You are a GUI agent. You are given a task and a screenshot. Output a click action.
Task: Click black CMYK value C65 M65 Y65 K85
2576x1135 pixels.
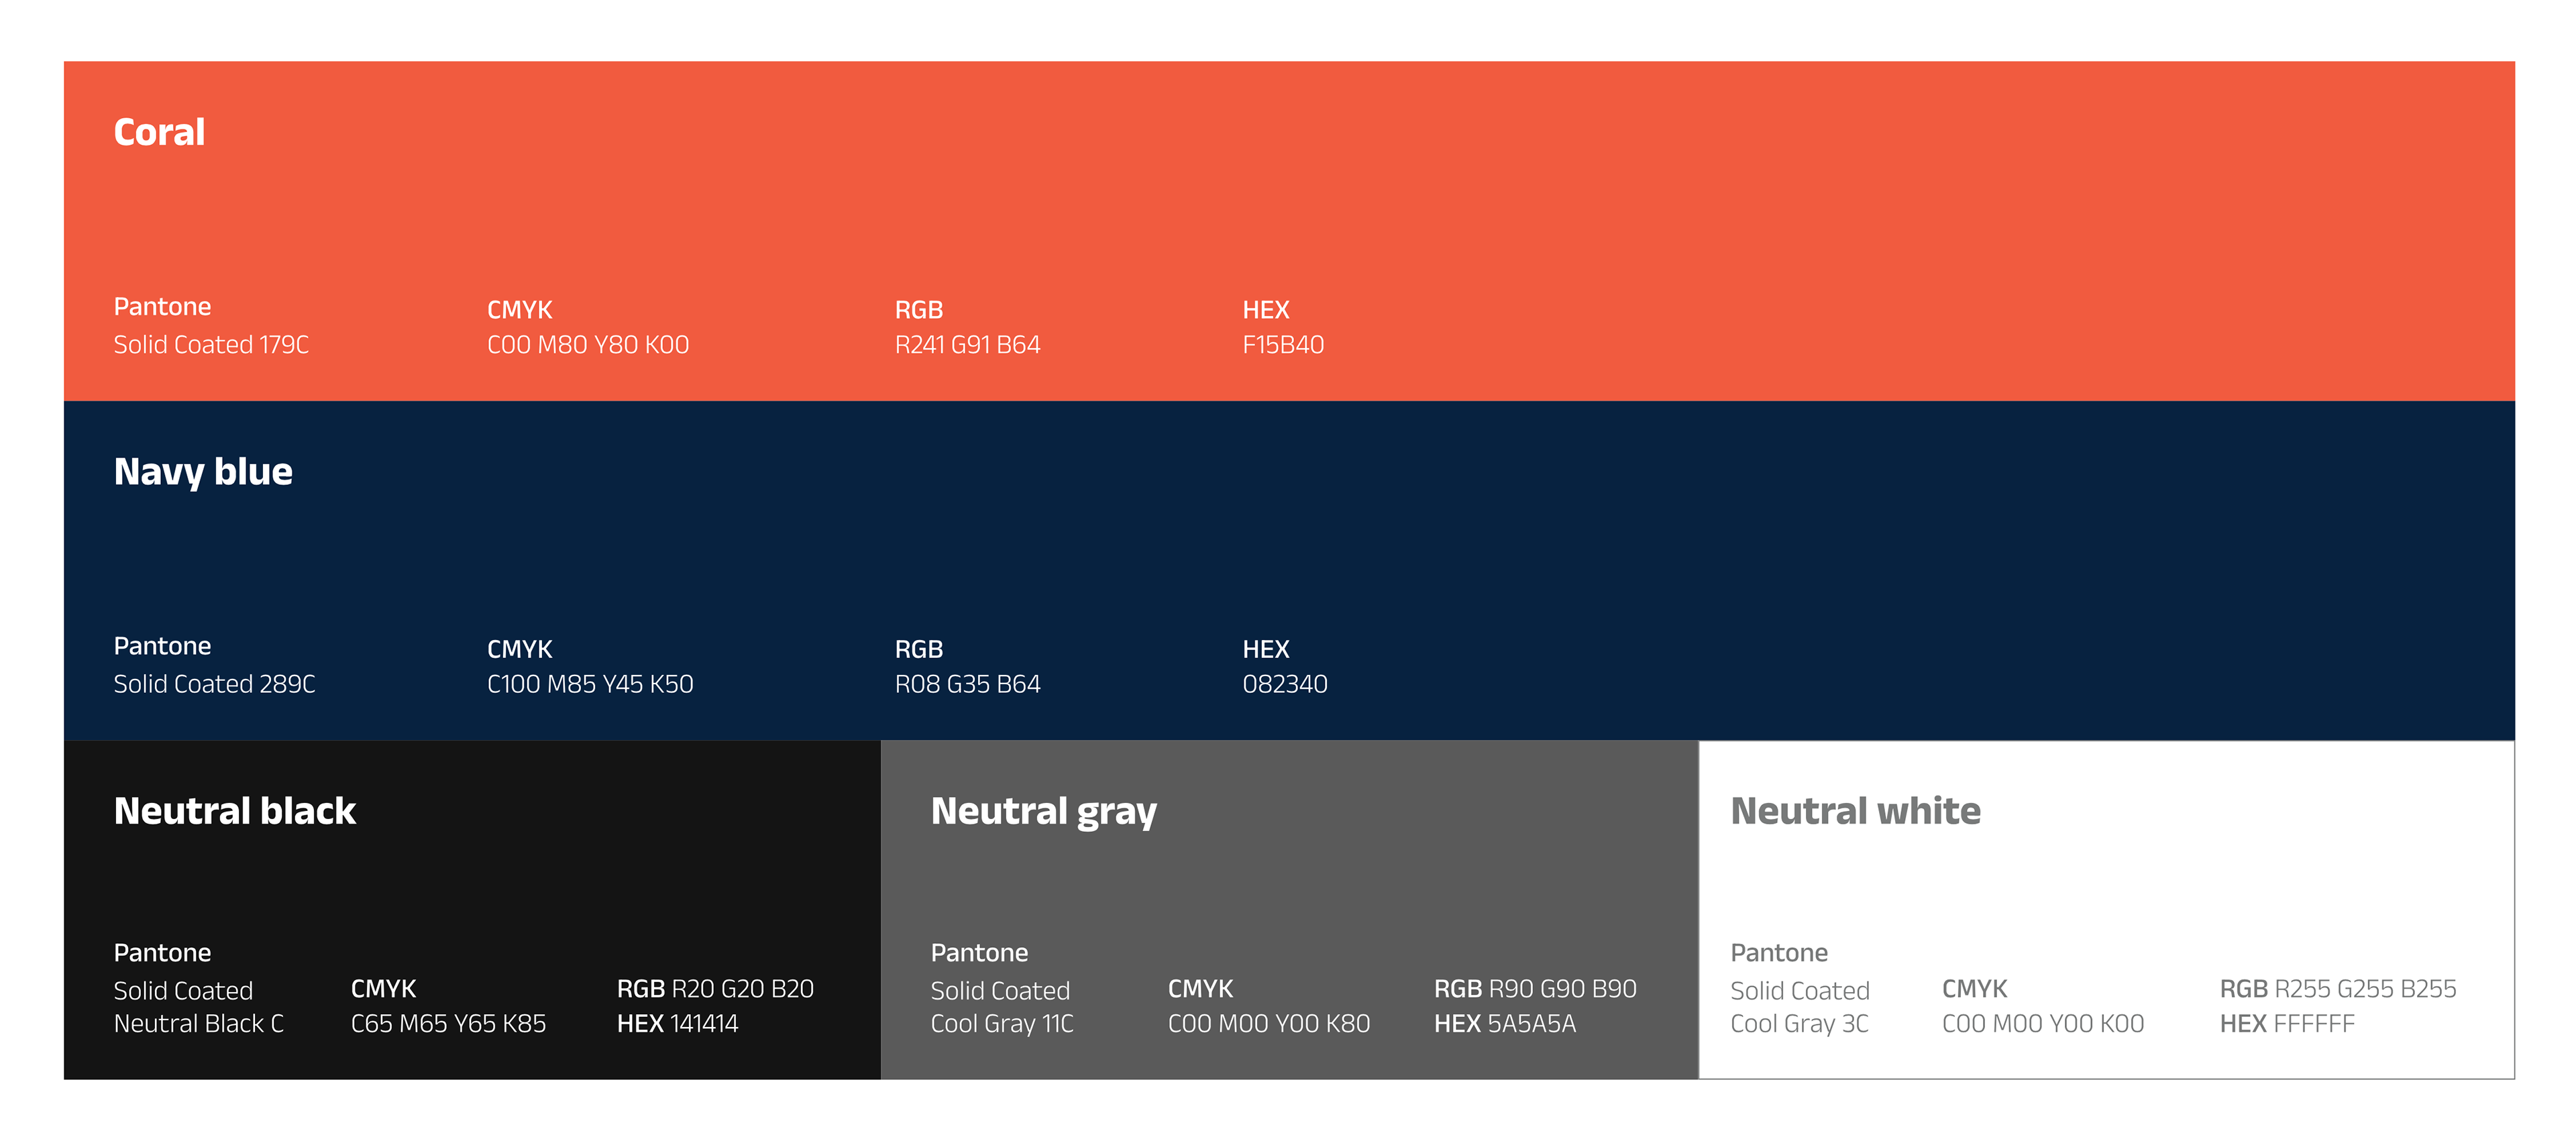[448, 1023]
